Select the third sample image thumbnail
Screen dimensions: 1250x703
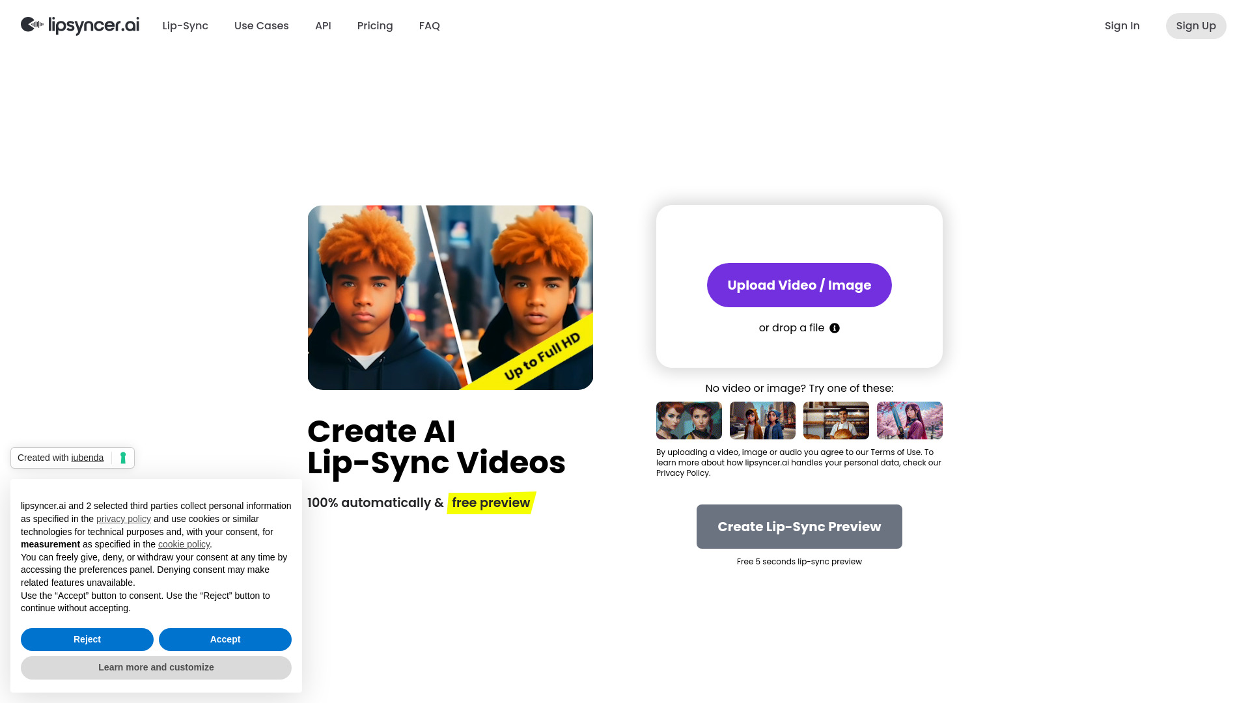point(836,420)
